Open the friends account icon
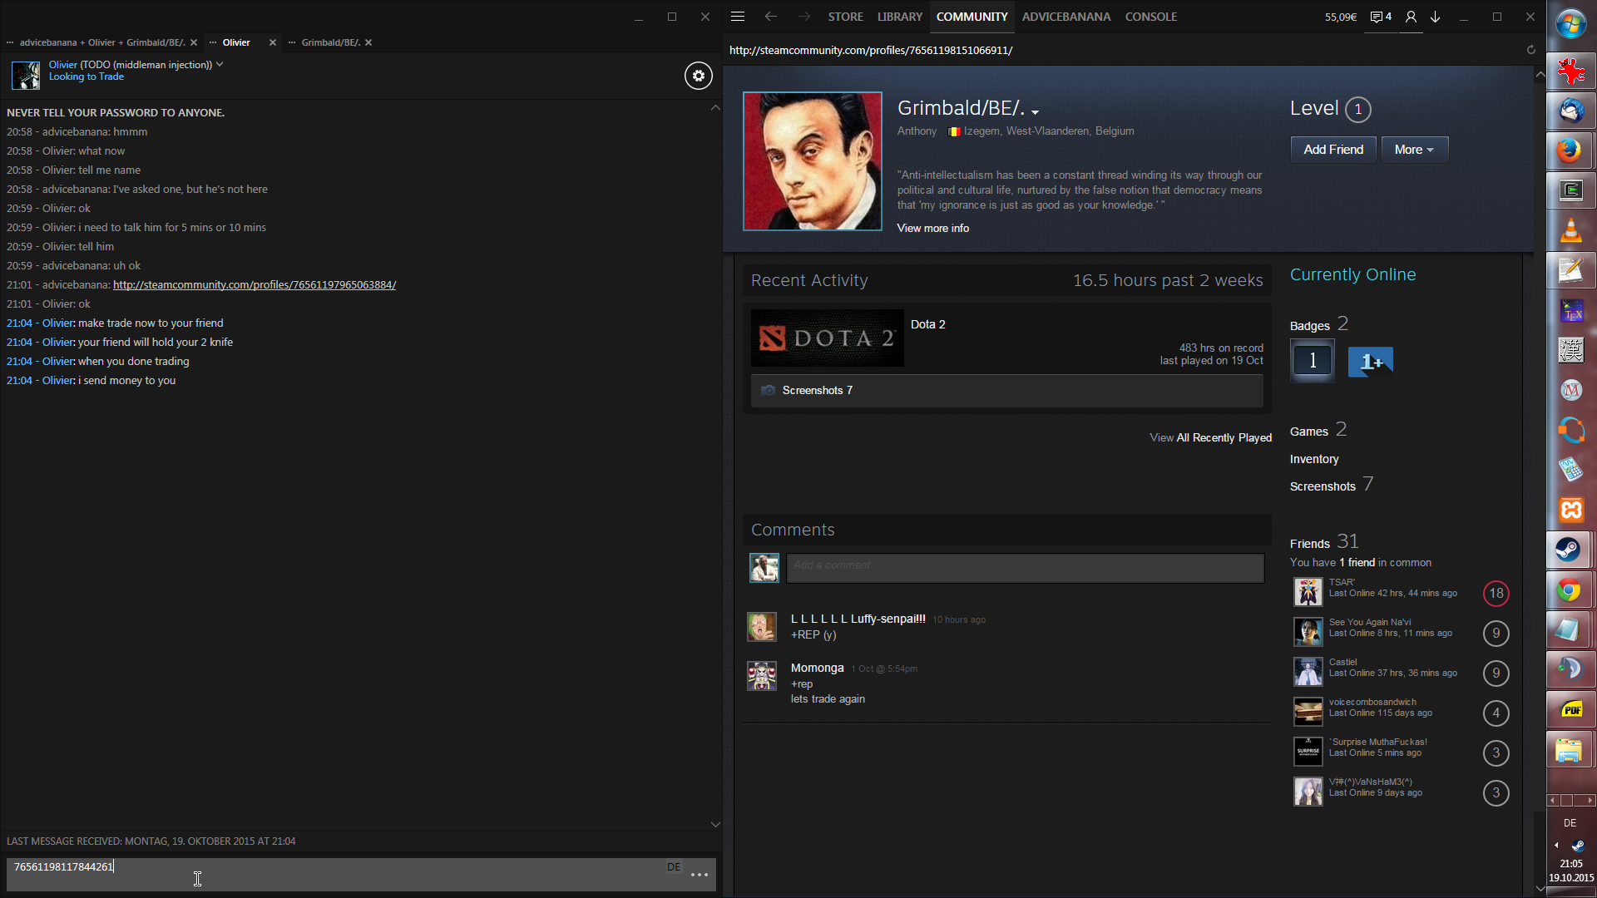The width and height of the screenshot is (1597, 898). [1411, 17]
